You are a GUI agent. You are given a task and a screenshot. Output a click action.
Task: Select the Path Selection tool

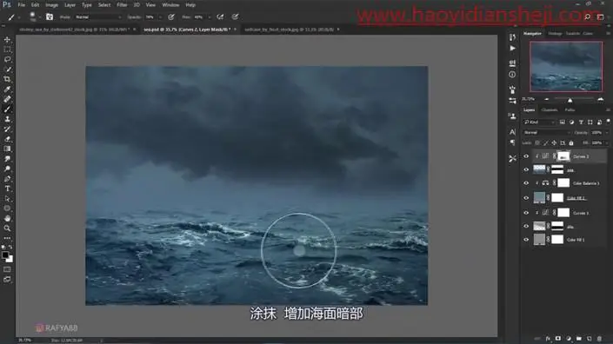click(8, 199)
